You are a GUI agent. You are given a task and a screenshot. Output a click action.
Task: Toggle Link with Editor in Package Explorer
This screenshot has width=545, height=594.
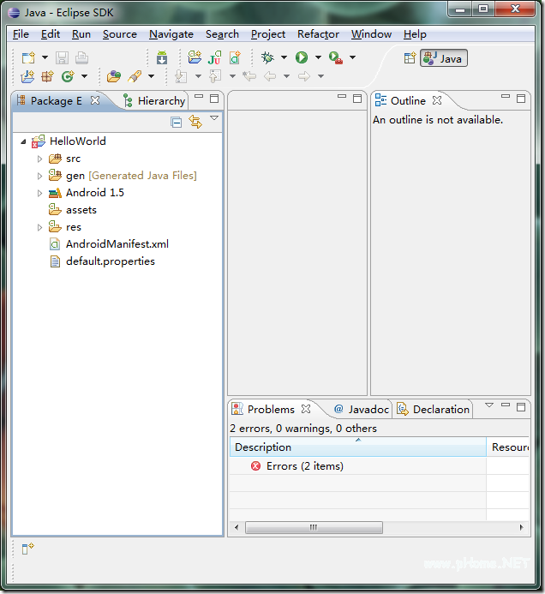[195, 122]
